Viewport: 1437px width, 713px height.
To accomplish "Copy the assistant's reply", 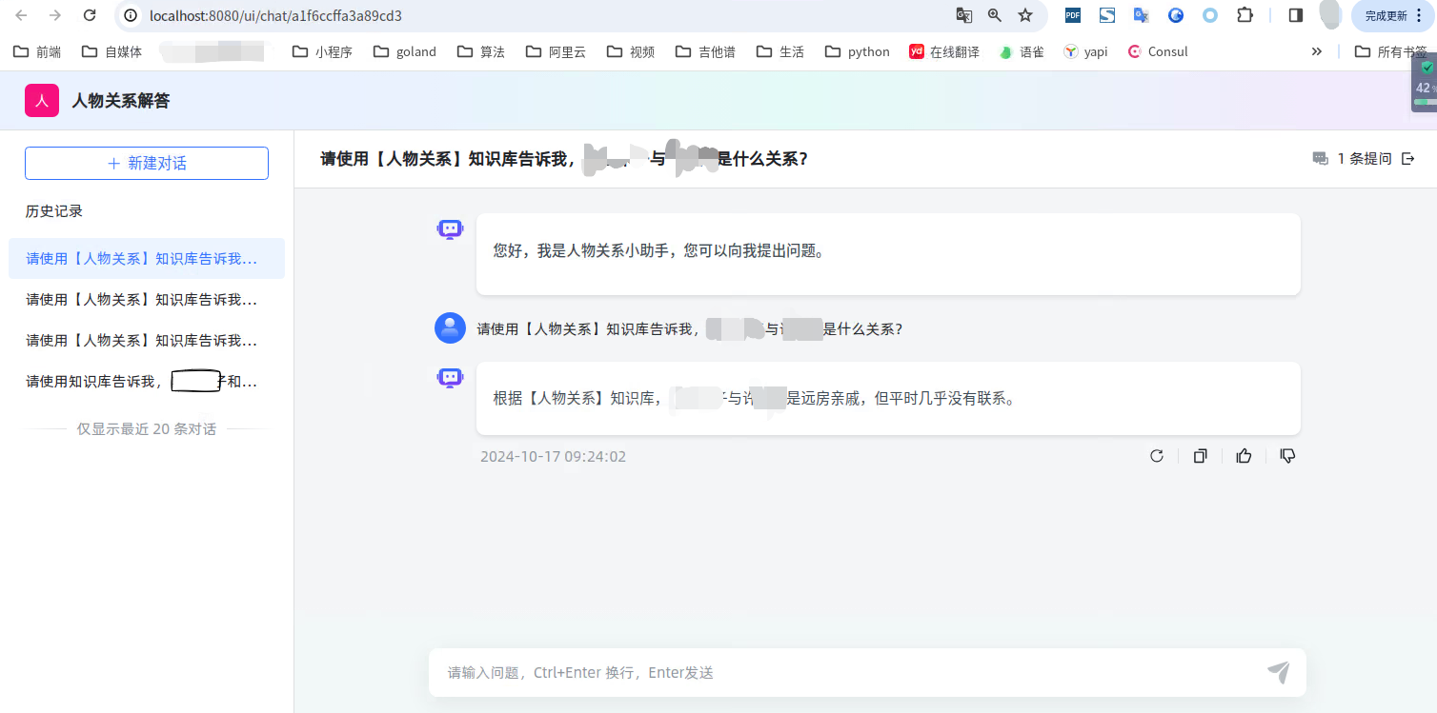I will (x=1200, y=456).
